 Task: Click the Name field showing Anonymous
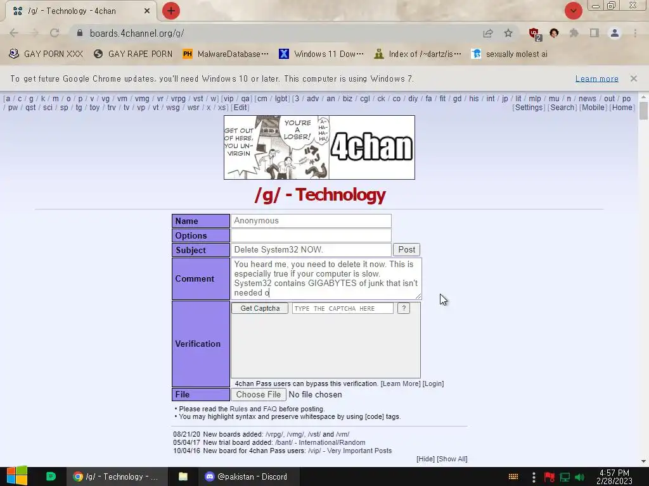coord(311,221)
